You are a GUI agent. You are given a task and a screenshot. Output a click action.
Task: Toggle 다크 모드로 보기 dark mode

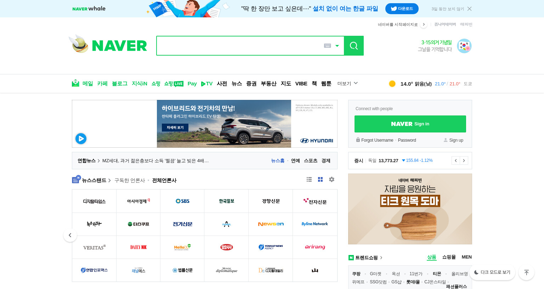[492, 272]
